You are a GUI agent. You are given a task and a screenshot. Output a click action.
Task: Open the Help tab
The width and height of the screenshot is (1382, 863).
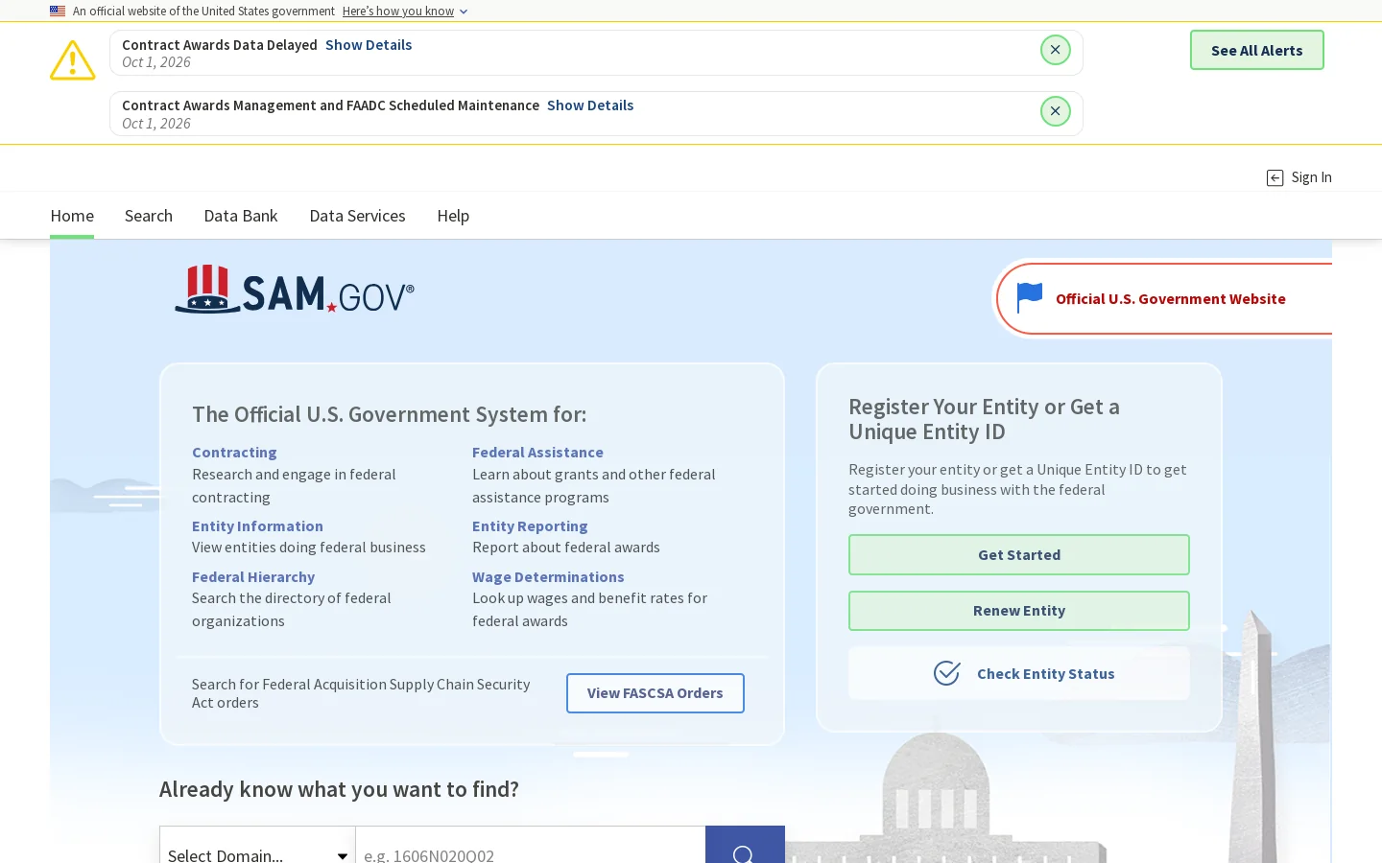[x=453, y=216]
